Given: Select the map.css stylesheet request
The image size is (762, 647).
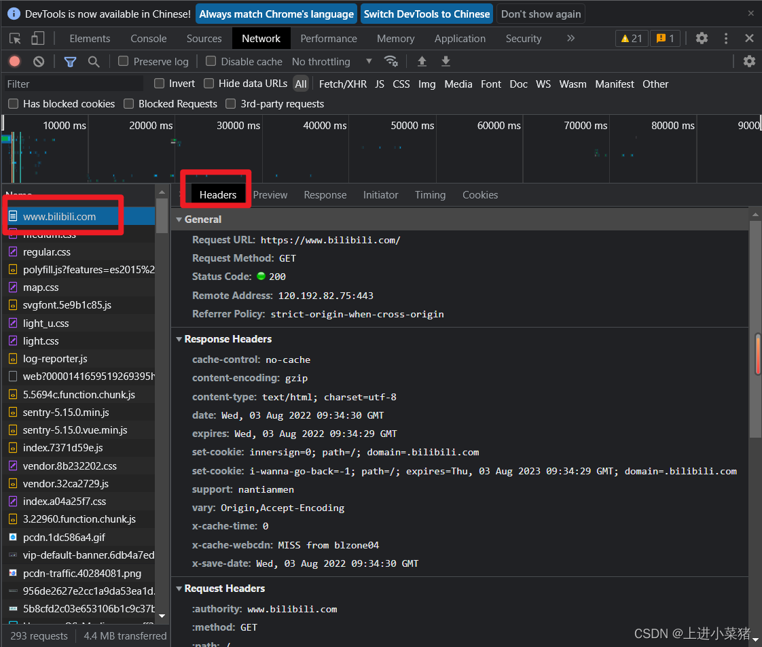Looking at the screenshot, I should 78,287.
